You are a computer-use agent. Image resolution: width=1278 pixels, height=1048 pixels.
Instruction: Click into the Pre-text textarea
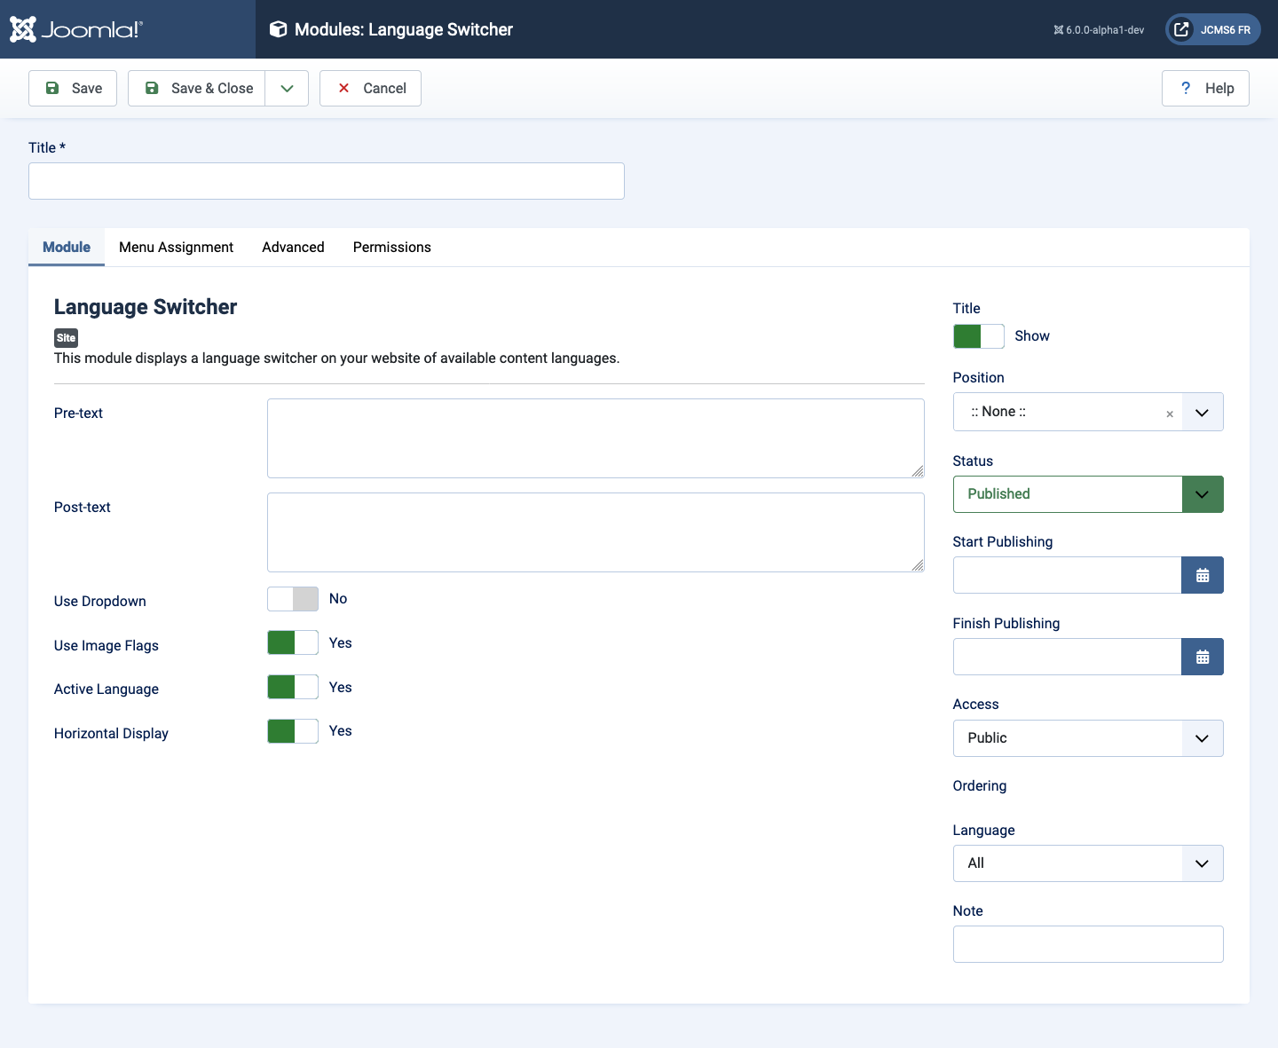pos(596,438)
